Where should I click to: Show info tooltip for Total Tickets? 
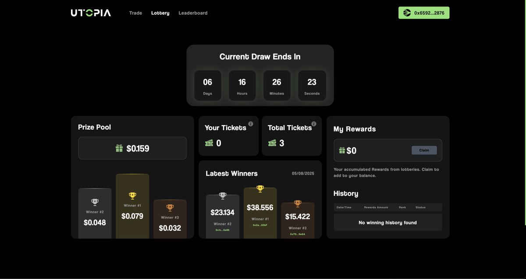[314, 124]
